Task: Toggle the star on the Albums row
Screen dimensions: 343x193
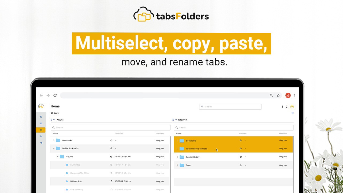Action: click(x=111, y=157)
